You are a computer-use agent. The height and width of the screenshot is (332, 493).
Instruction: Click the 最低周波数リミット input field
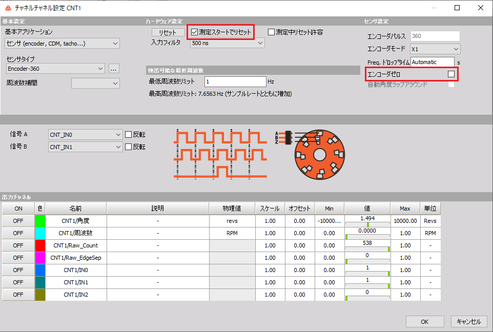pos(235,82)
